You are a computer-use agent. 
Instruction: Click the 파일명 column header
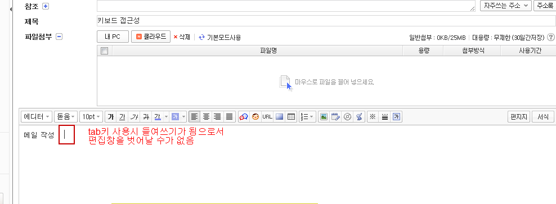(257, 51)
